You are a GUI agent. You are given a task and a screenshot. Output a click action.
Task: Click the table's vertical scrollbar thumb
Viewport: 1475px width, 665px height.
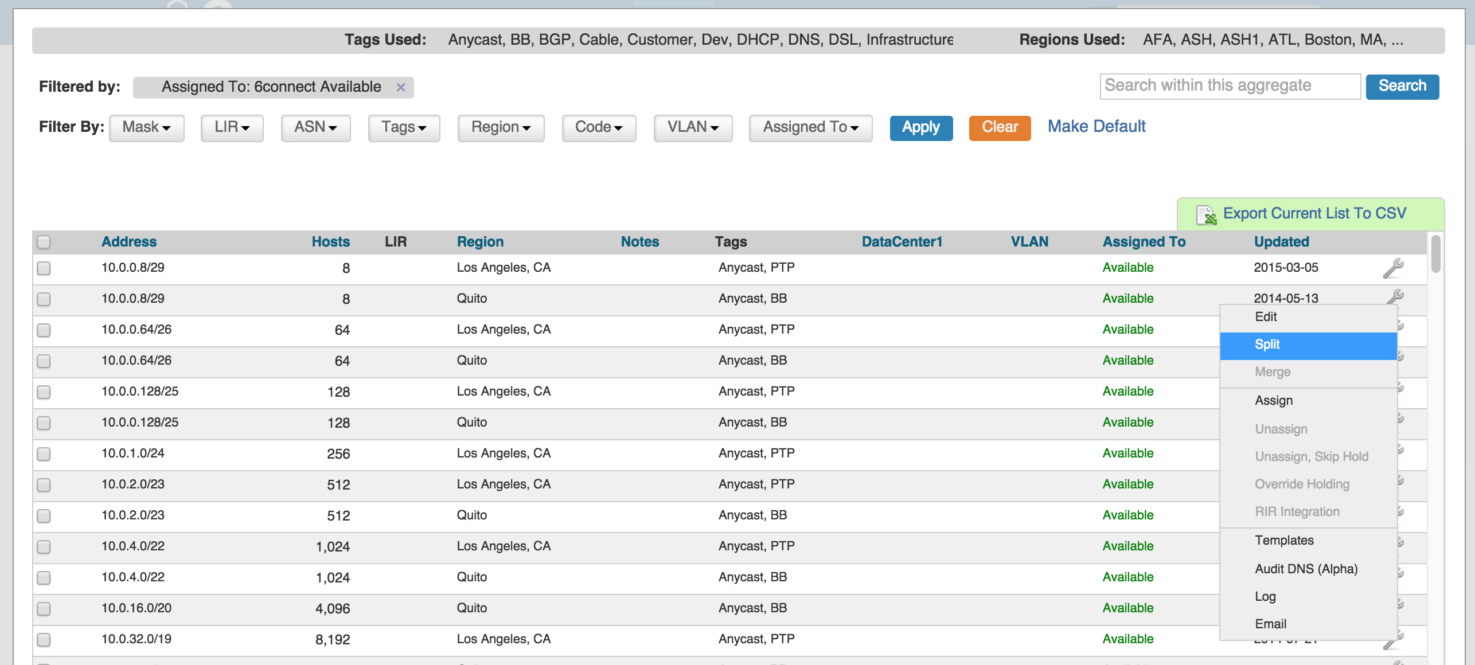[1435, 255]
